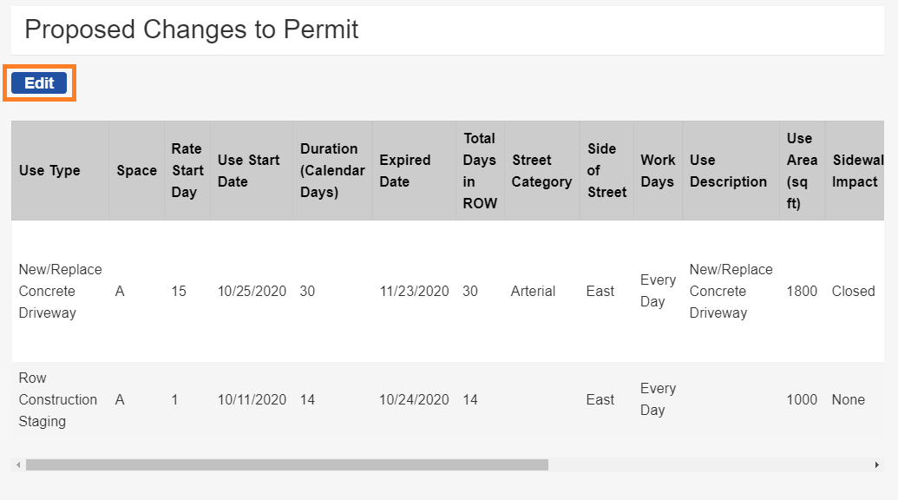Click the horizontal scrollbar thumb
This screenshot has width=898, height=500.
click(x=286, y=465)
